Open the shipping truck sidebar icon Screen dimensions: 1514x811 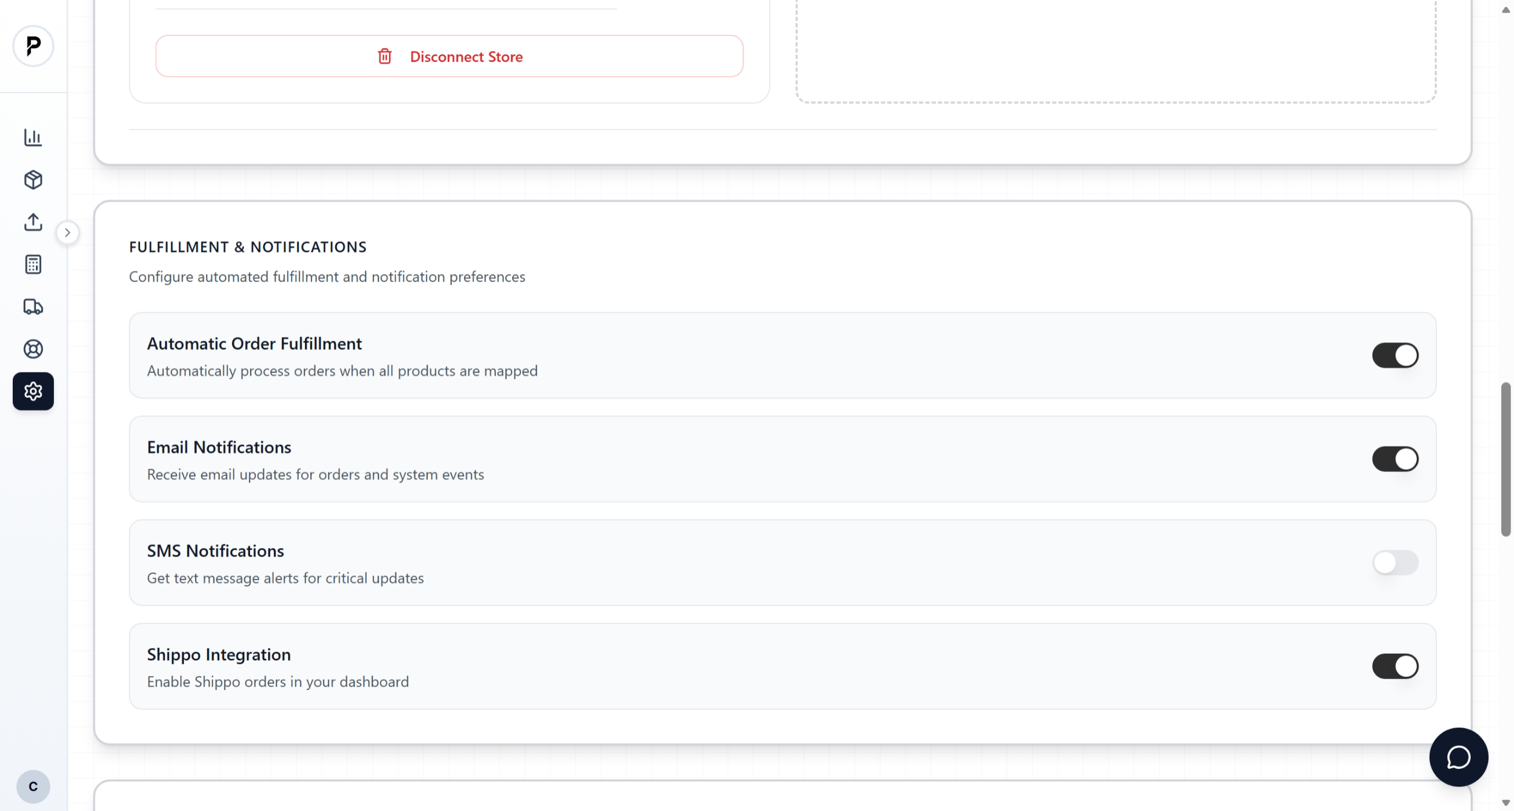coord(33,307)
